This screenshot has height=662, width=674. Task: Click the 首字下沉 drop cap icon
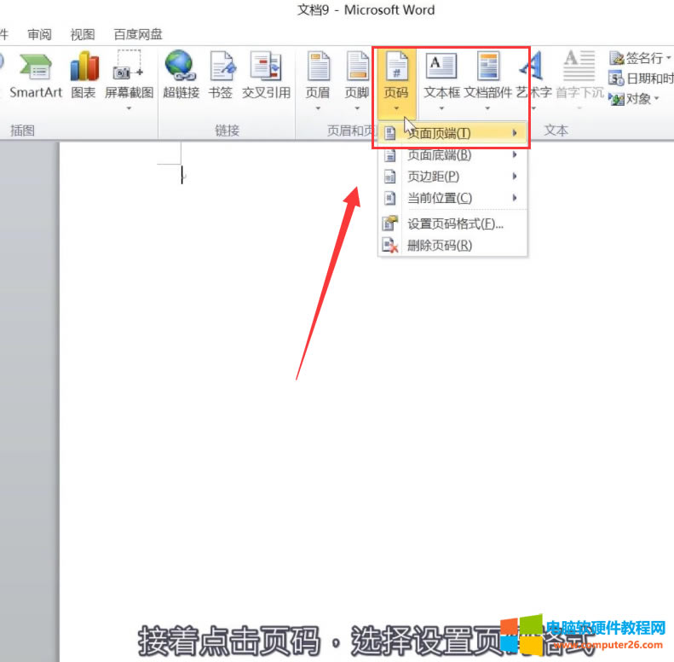[x=579, y=66]
